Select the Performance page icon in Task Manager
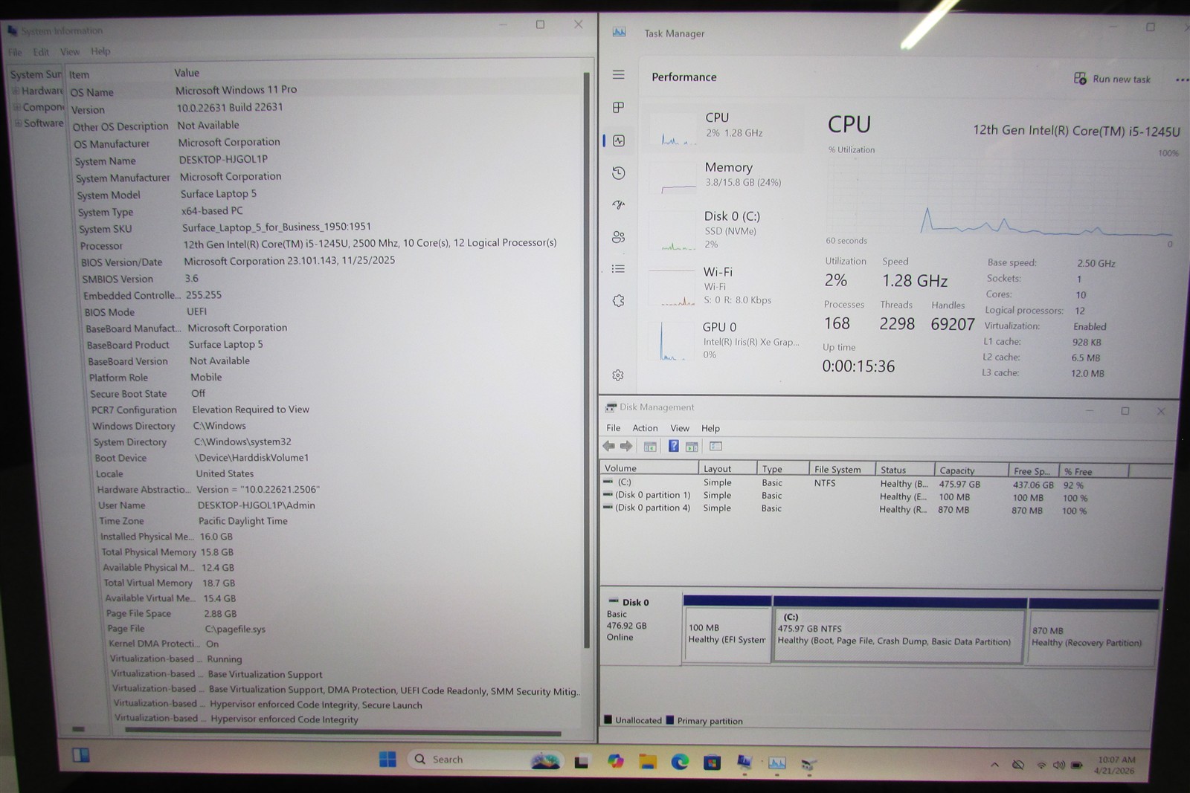The image size is (1190, 793). [619, 140]
